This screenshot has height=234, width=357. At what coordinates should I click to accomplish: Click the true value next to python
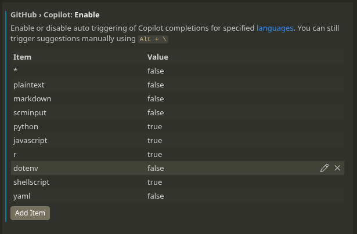click(154, 126)
